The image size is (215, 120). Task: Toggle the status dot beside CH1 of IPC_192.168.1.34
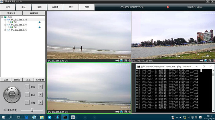[x=40, y=27]
